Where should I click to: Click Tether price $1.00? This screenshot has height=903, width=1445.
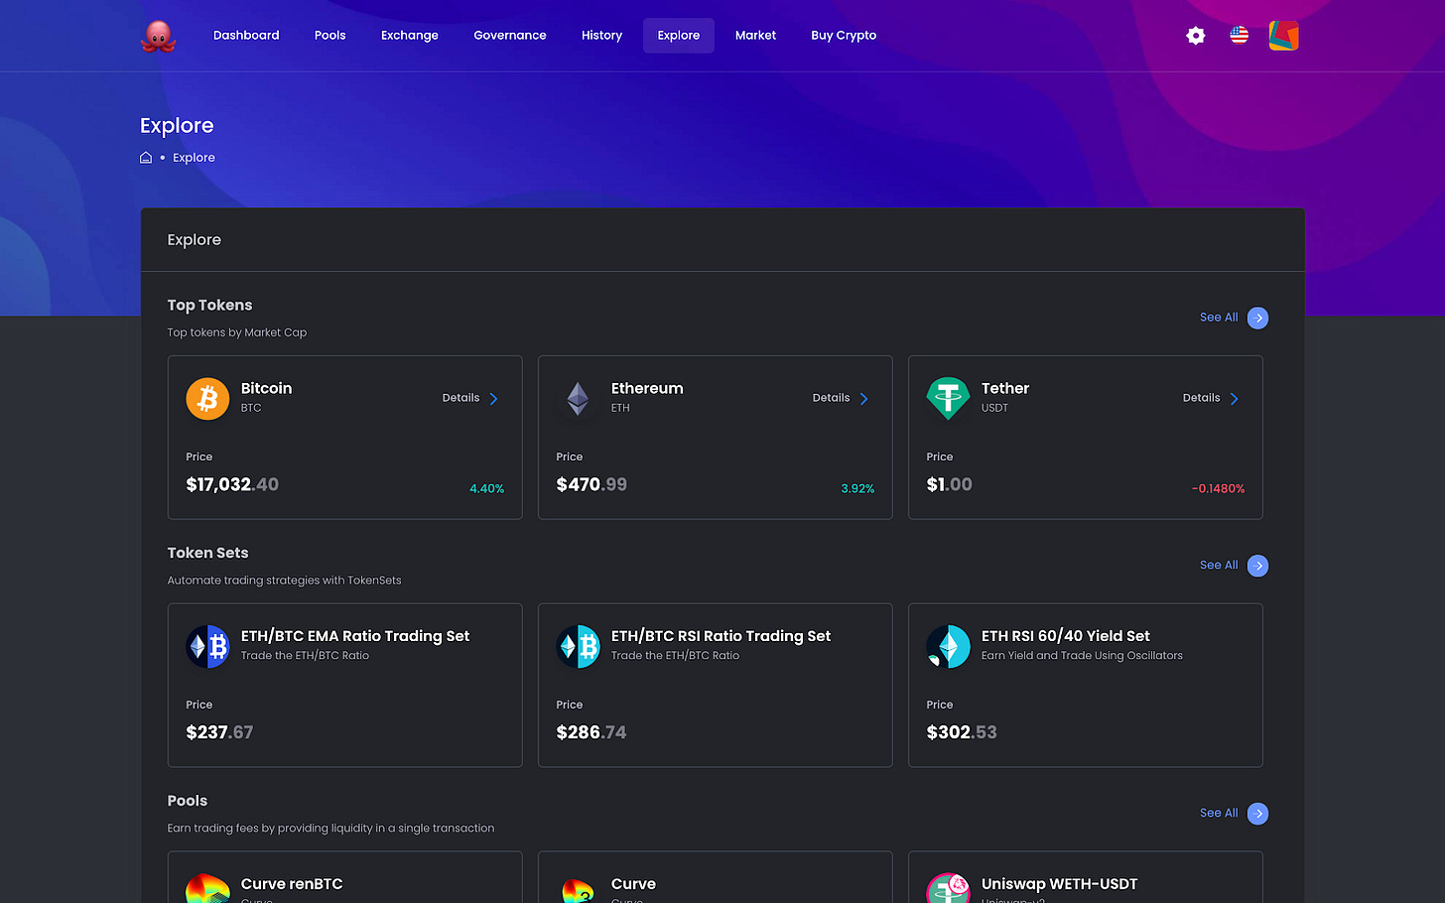tap(949, 484)
